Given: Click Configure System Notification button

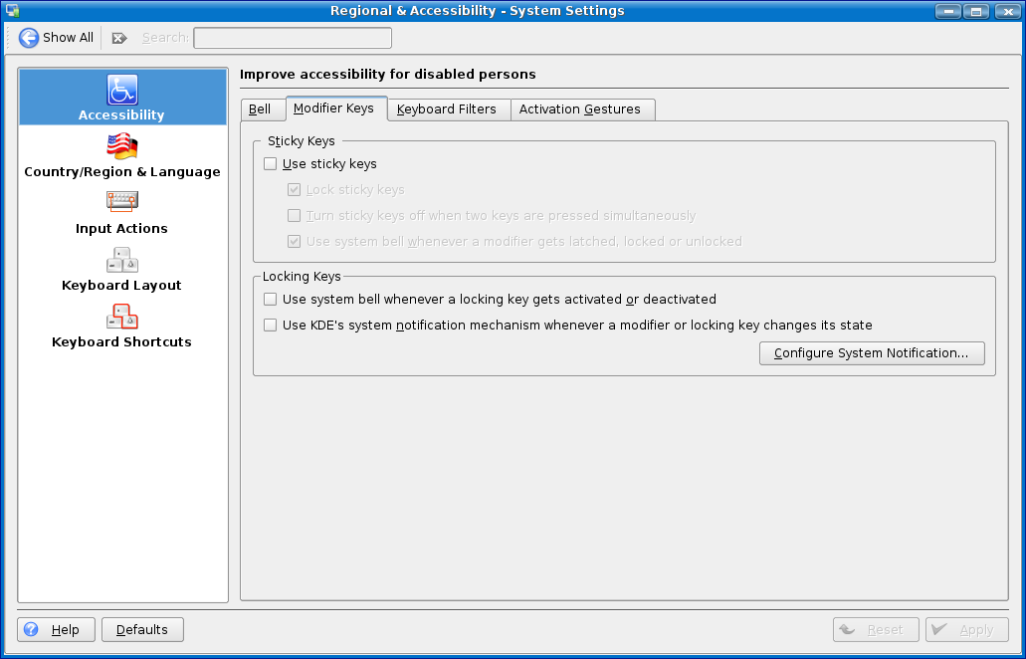Looking at the screenshot, I should click(871, 353).
